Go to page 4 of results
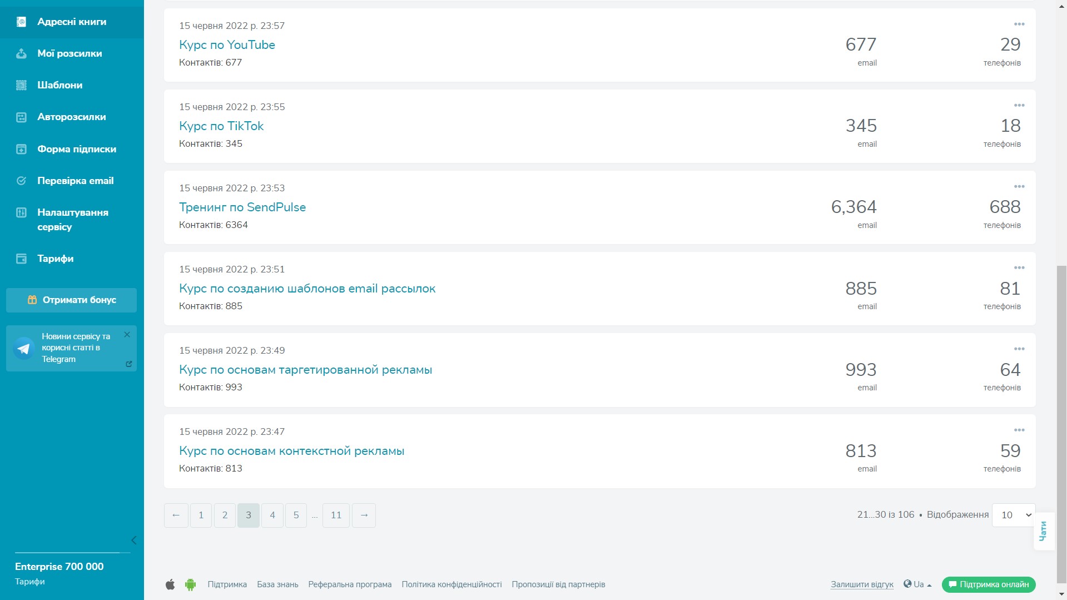Screen dimensions: 1067x600 pos(272,515)
